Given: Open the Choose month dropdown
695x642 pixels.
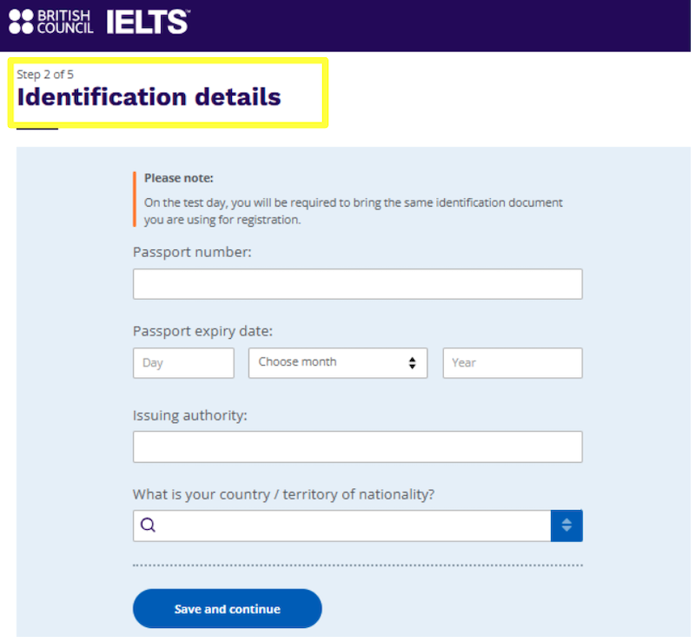Looking at the screenshot, I should point(338,362).
